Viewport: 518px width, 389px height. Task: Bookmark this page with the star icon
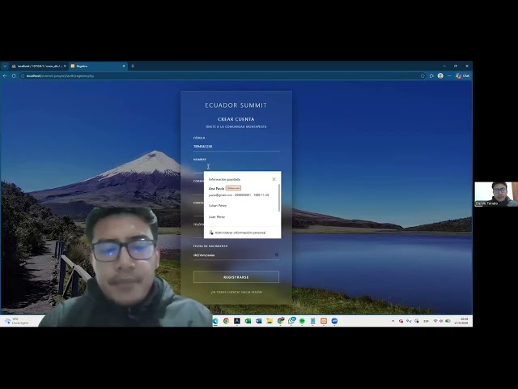coord(422,75)
